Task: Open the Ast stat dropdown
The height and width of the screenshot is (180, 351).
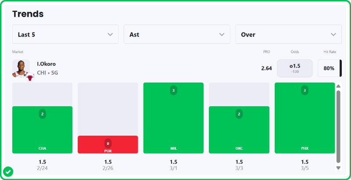Action: (x=177, y=34)
